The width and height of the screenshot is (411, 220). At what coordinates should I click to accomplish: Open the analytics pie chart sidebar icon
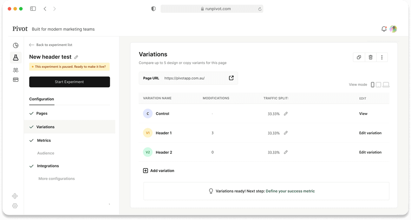[x=16, y=45]
